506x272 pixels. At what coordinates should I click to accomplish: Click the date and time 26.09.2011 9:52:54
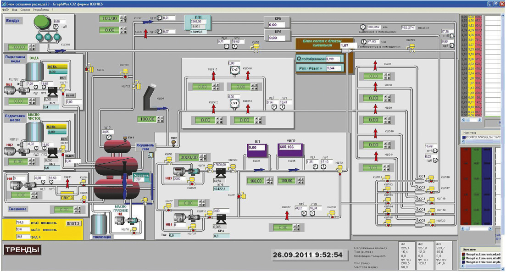(308, 255)
